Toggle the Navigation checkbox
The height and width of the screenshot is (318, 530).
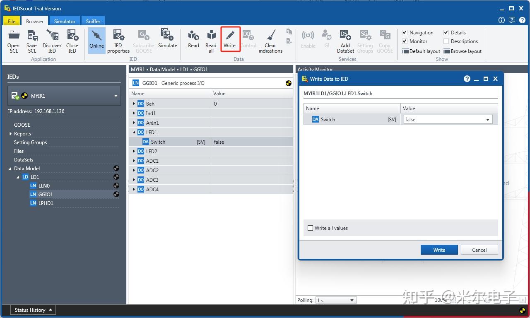405,33
